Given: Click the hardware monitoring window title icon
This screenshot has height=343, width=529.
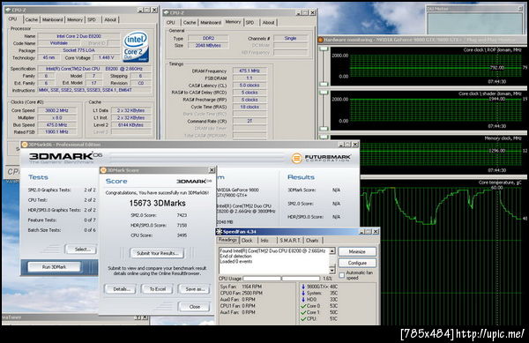Looking at the screenshot, I should tap(321, 41).
